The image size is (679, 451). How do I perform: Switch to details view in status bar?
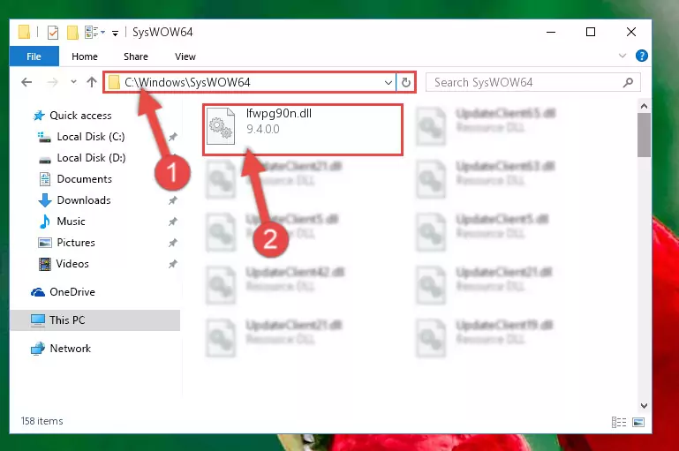tap(619, 422)
